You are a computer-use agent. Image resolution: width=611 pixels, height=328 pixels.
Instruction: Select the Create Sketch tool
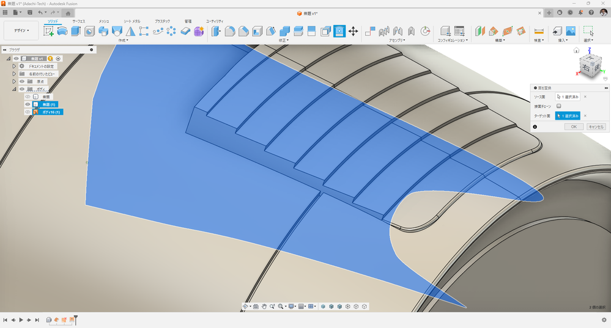(49, 31)
